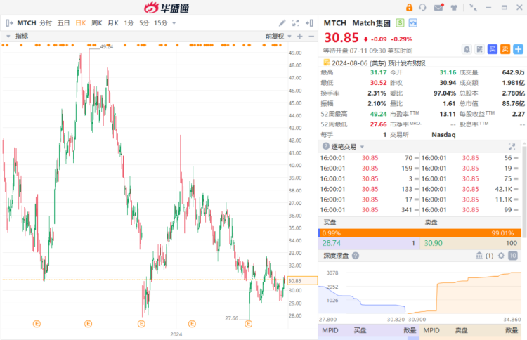Select the 5分 interval tab
The height and width of the screenshot is (340, 527).
click(144, 23)
